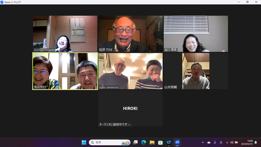
Task: Switch the IME input mode indicator A
Action: click(221, 143)
